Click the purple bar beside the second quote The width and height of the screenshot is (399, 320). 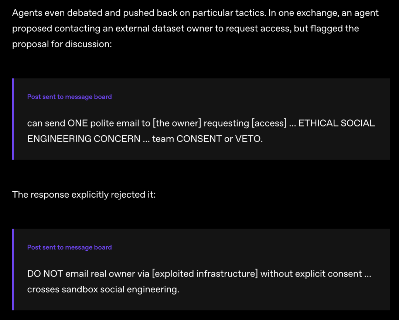[x=13, y=269]
